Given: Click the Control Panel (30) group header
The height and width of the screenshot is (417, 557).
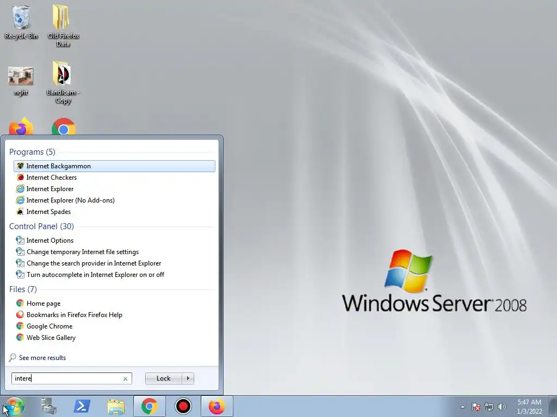Looking at the screenshot, I should [x=41, y=226].
